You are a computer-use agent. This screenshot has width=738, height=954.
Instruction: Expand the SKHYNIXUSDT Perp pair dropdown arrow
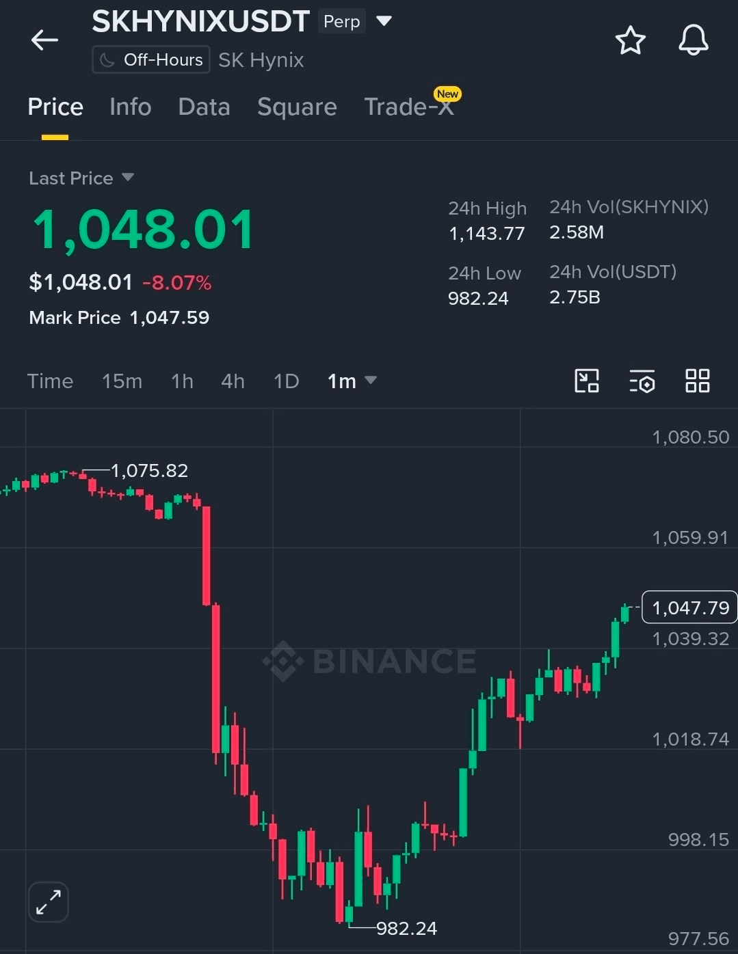point(384,21)
